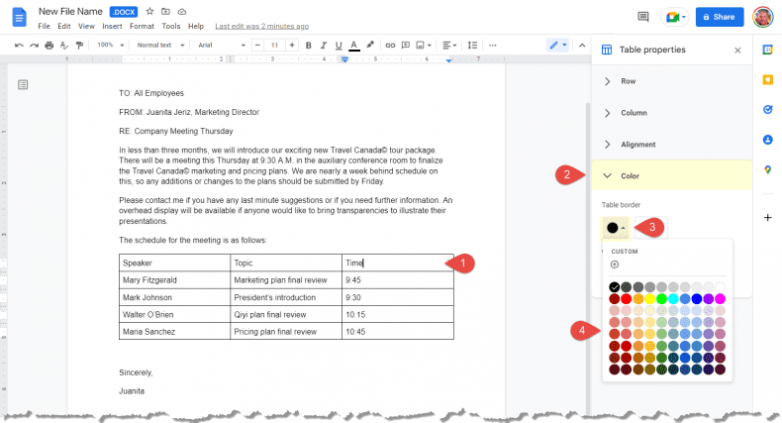Open the document outline icon
This screenshot has height=423, width=782.
23,85
